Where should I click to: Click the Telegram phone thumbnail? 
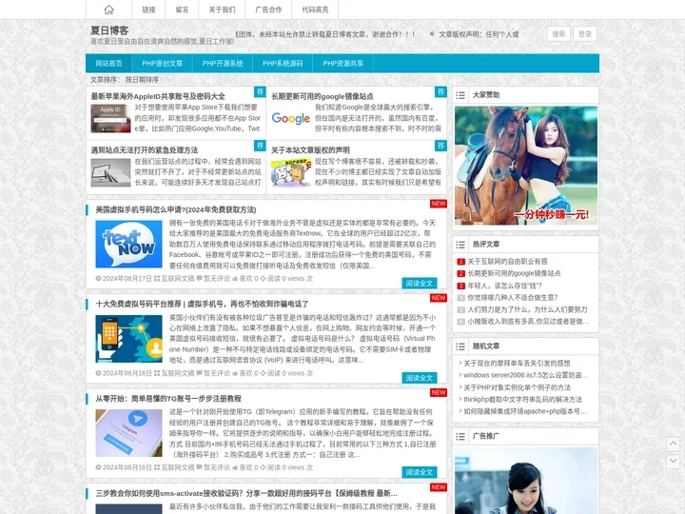pyautogui.click(x=128, y=433)
